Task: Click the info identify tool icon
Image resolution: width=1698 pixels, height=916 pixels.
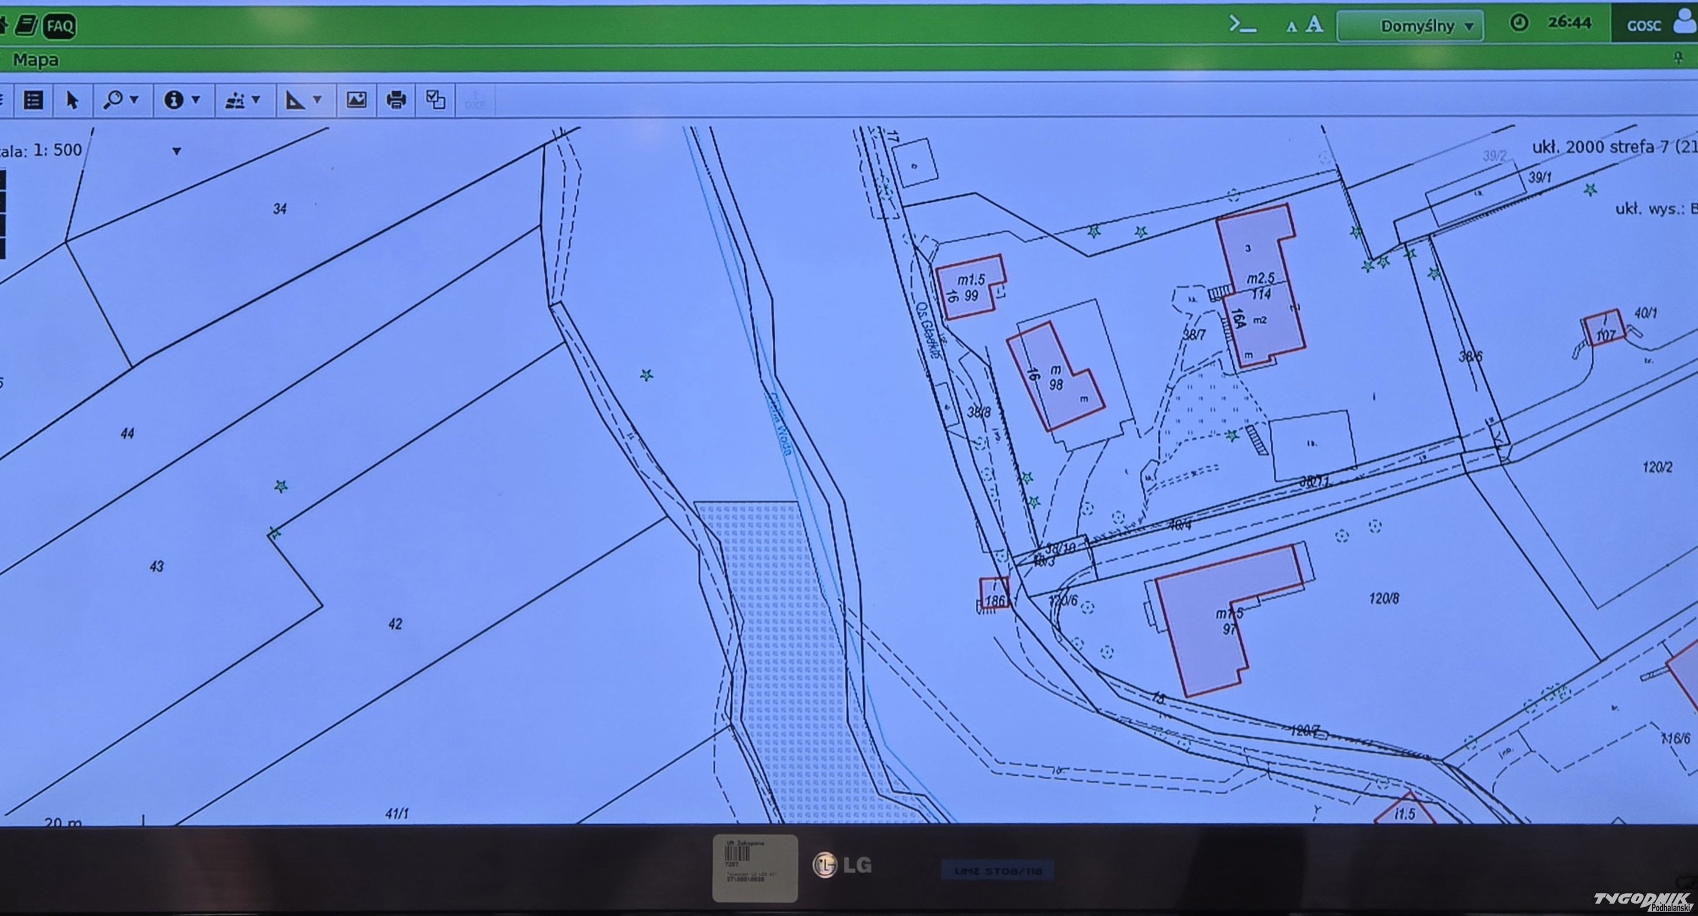Action: click(173, 100)
